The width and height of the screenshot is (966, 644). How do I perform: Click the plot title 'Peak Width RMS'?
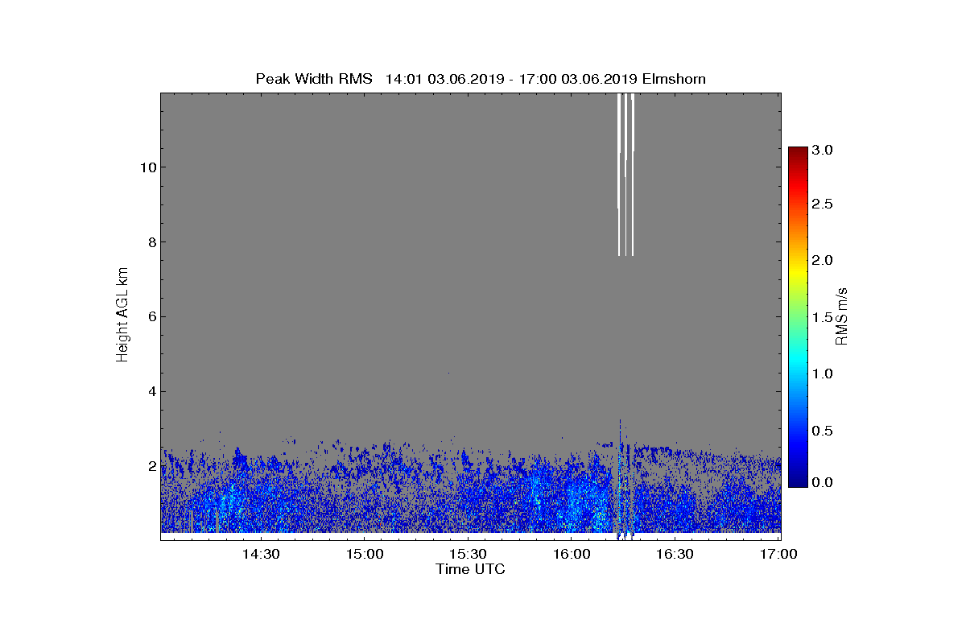314,79
